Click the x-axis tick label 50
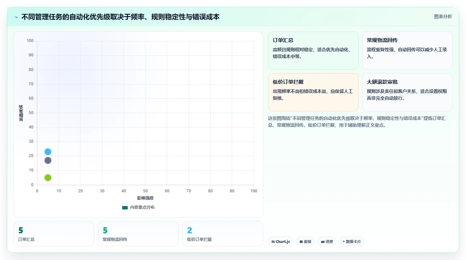466x260 pixels. click(x=145, y=191)
